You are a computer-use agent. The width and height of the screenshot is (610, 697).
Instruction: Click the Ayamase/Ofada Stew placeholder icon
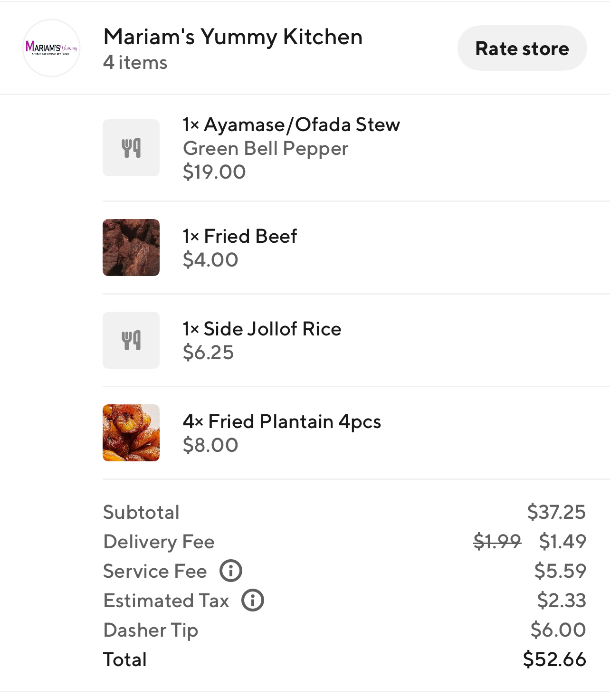point(131,148)
